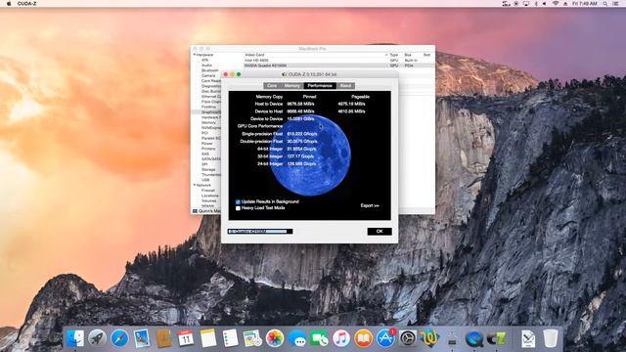
Task: Open the document file icon beside Trash
Action: tap(528, 339)
